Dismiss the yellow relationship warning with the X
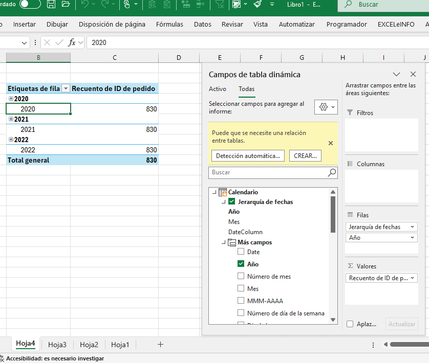 [330, 144]
